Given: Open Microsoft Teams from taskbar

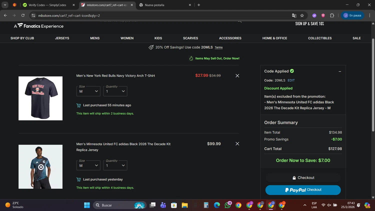Looking at the screenshot, I should [x=163, y=205].
